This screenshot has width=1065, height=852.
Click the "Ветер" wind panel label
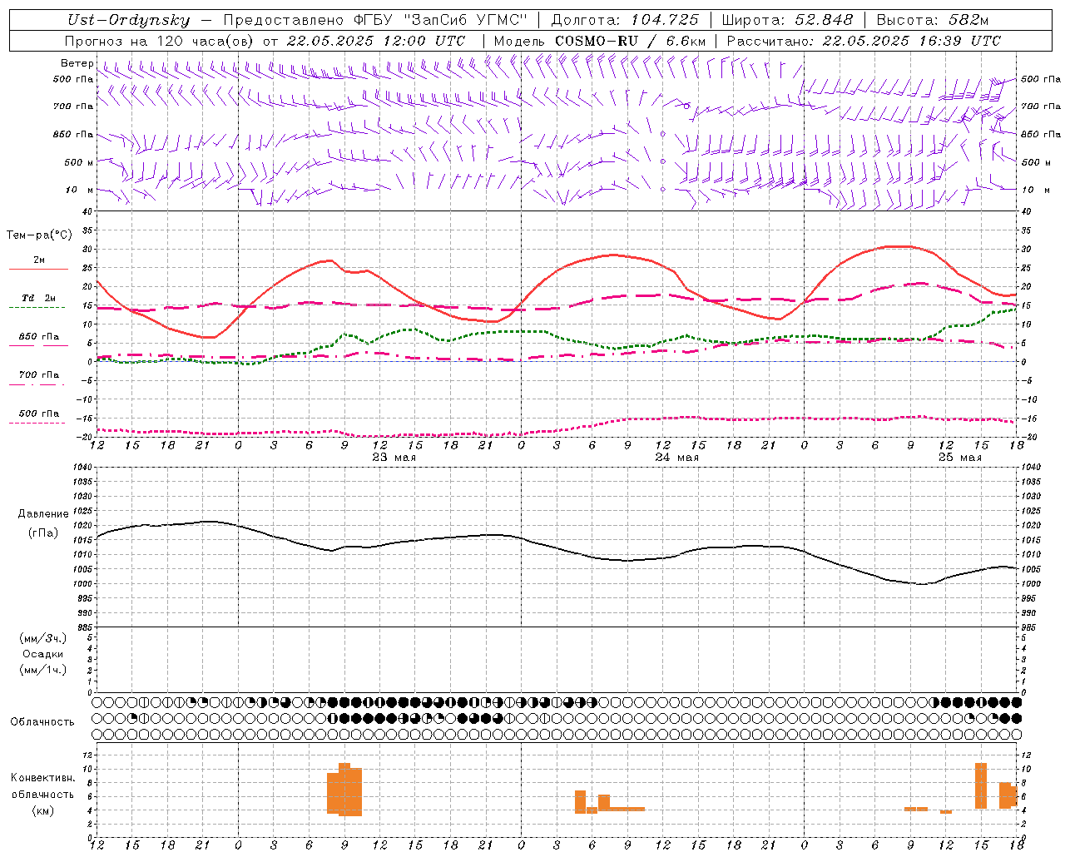(77, 63)
